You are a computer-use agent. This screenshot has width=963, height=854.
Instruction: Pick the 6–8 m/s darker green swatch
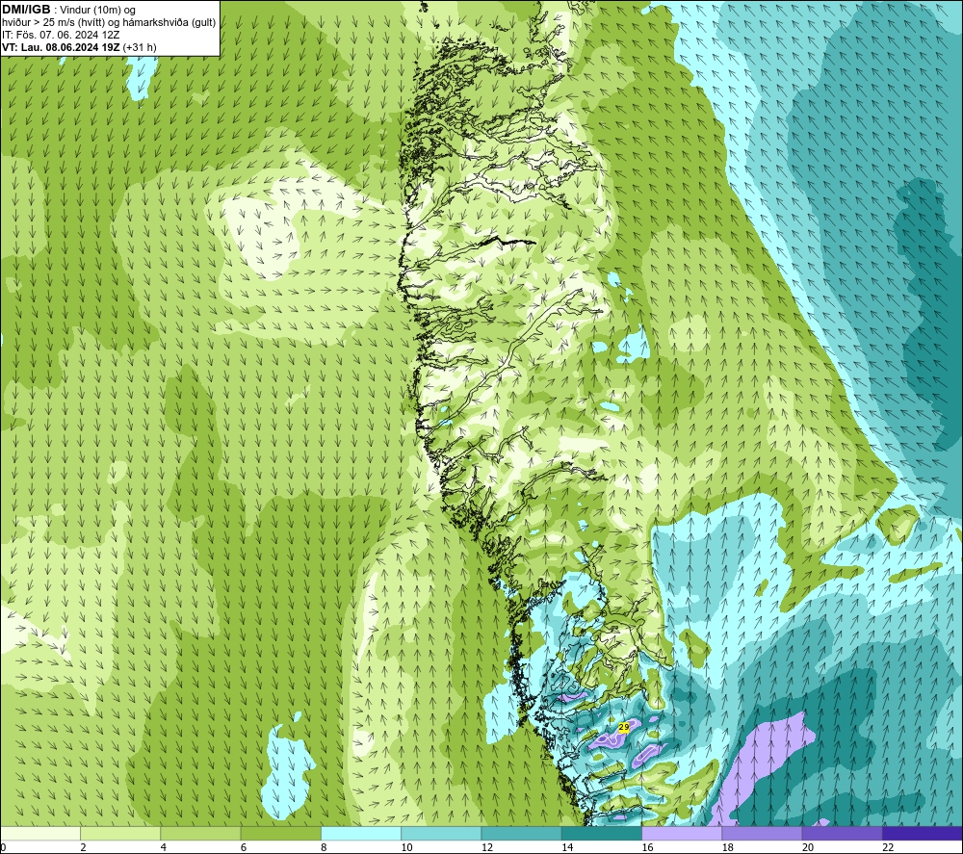tap(280, 833)
